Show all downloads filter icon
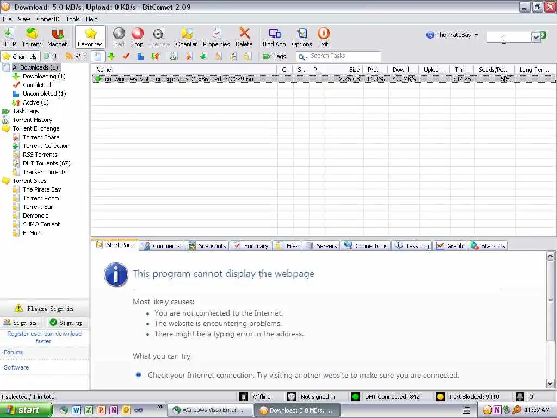Screen dimensions: 557x418 (x=98, y=56)
